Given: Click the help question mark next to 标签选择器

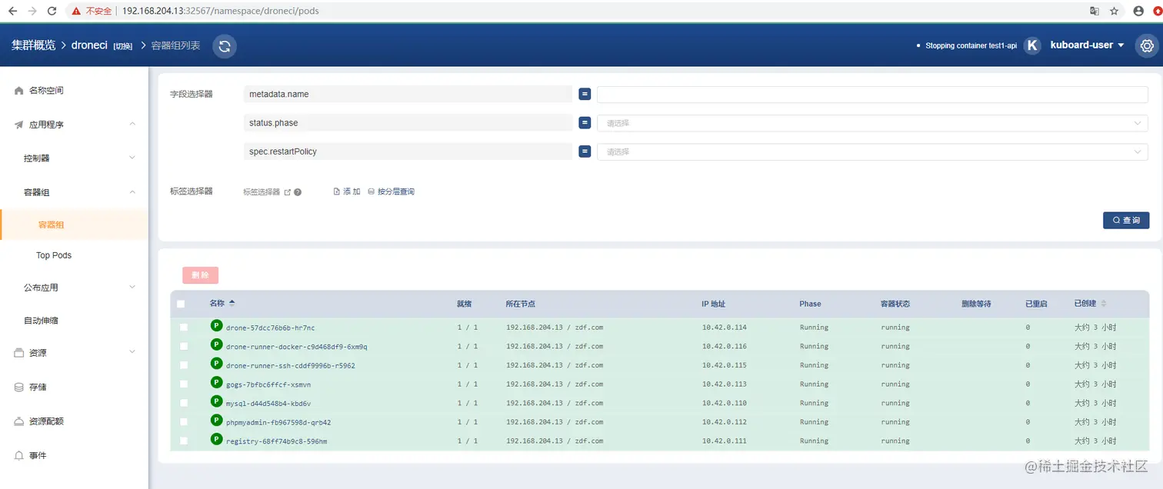Looking at the screenshot, I should coord(298,192).
